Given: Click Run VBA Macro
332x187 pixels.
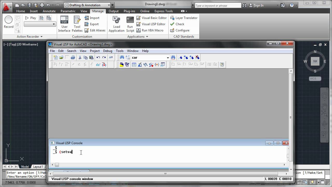Looking at the screenshot, I should [x=150, y=30].
